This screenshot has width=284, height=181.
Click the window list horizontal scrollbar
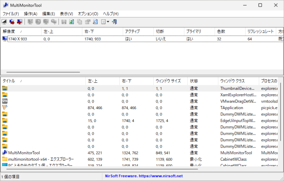[102, 169]
